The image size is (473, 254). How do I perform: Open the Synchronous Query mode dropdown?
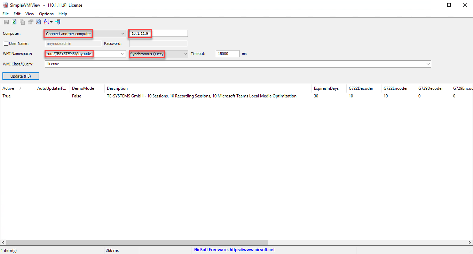(x=184, y=54)
